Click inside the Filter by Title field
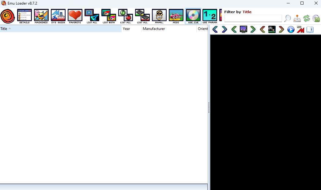This screenshot has width=321, height=190. (253, 19)
